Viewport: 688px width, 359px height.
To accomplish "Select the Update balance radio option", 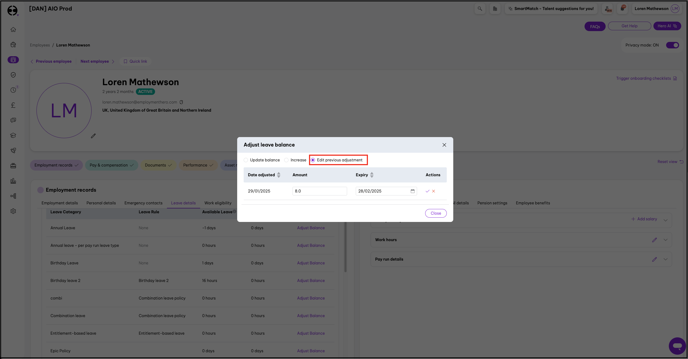I will tap(246, 160).
